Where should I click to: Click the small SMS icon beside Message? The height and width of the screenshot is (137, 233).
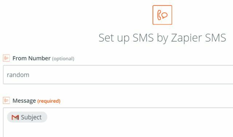click(7, 101)
